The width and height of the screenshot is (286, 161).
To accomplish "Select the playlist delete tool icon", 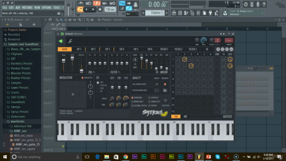I will [x=66, y=20].
